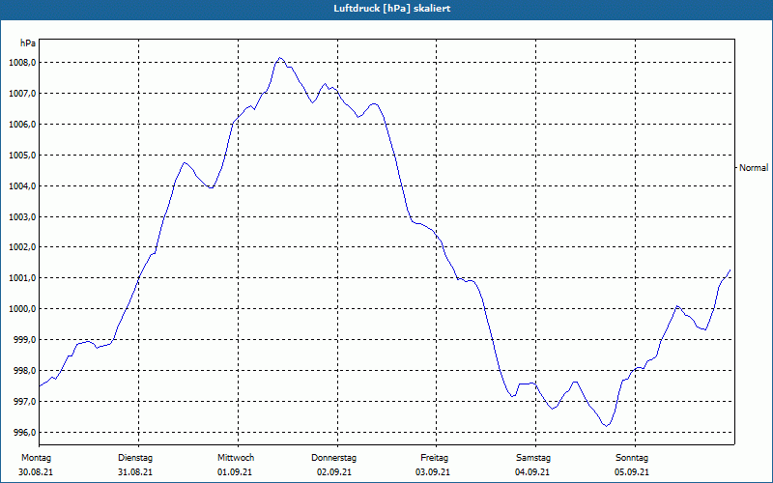Click the 'Montag' day label
Image resolution: width=773 pixels, height=483 pixels.
(x=36, y=458)
